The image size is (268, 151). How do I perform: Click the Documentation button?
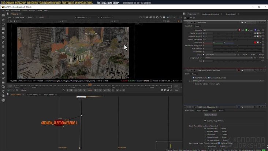coord(211,115)
